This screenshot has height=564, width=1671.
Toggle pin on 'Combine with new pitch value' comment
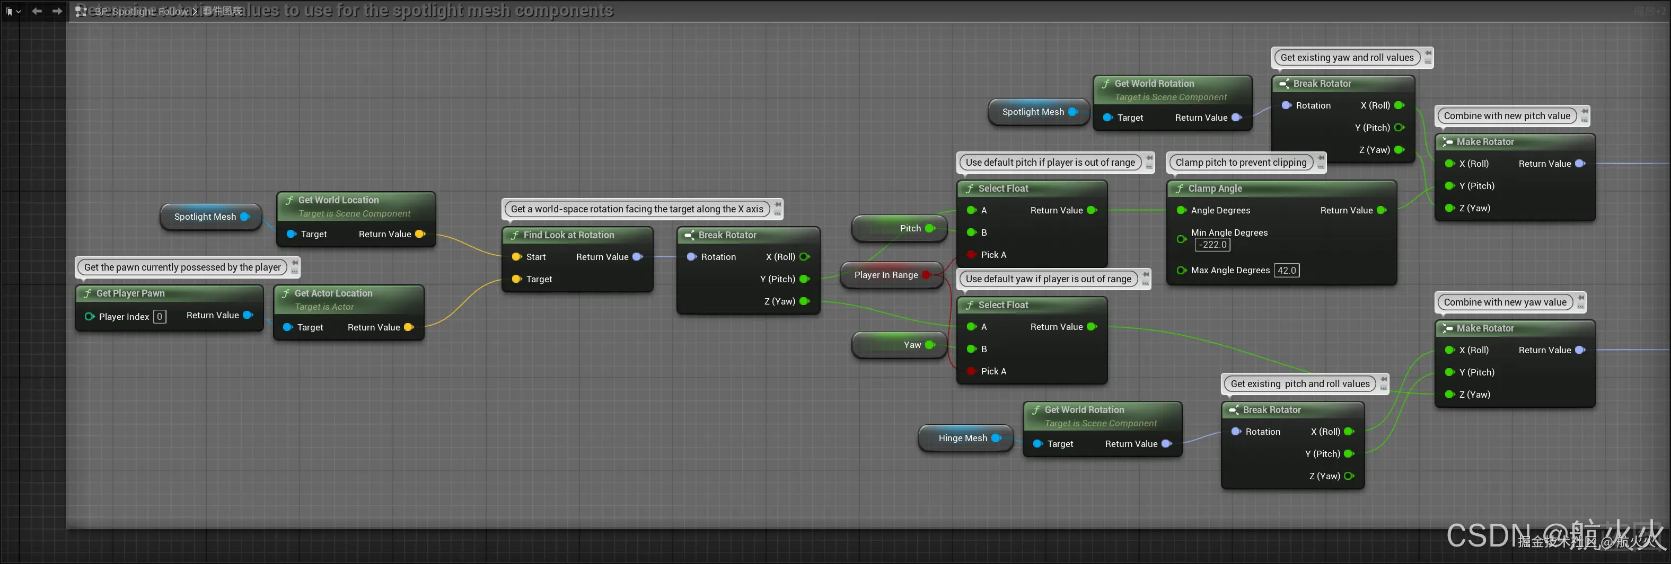click(1585, 111)
